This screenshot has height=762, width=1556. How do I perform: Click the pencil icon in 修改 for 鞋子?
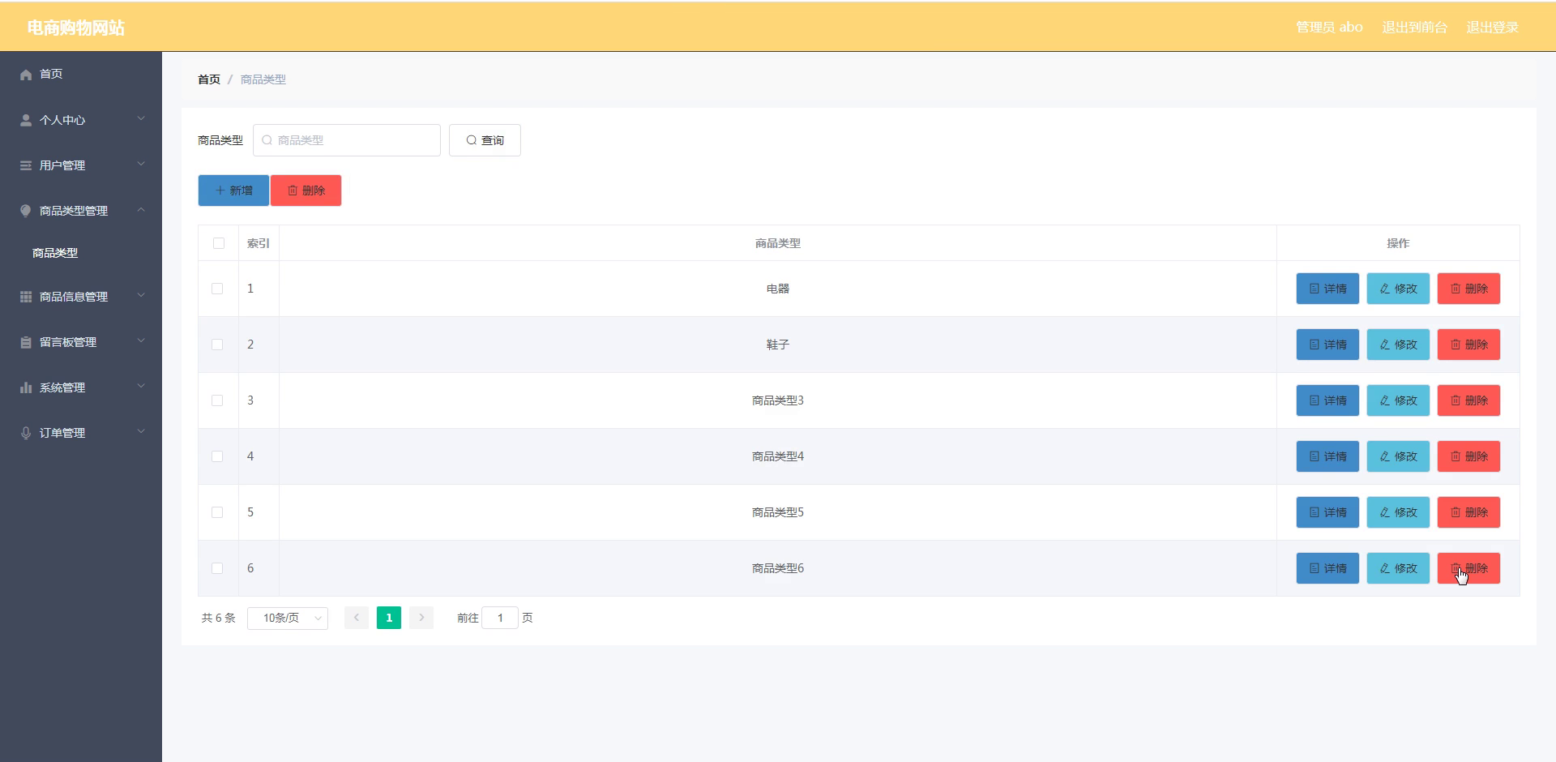point(1385,345)
